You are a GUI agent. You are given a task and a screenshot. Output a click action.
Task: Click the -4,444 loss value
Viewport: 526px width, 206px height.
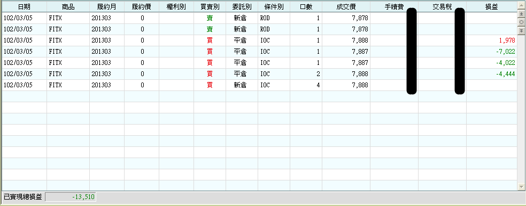(x=506, y=74)
